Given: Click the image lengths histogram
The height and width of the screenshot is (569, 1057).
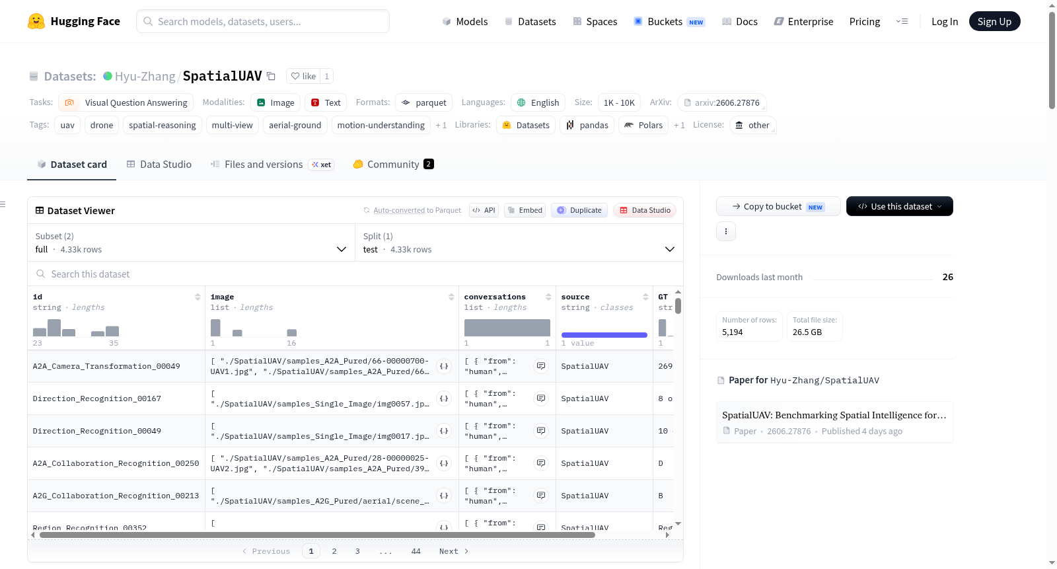Looking at the screenshot, I should (x=254, y=327).
